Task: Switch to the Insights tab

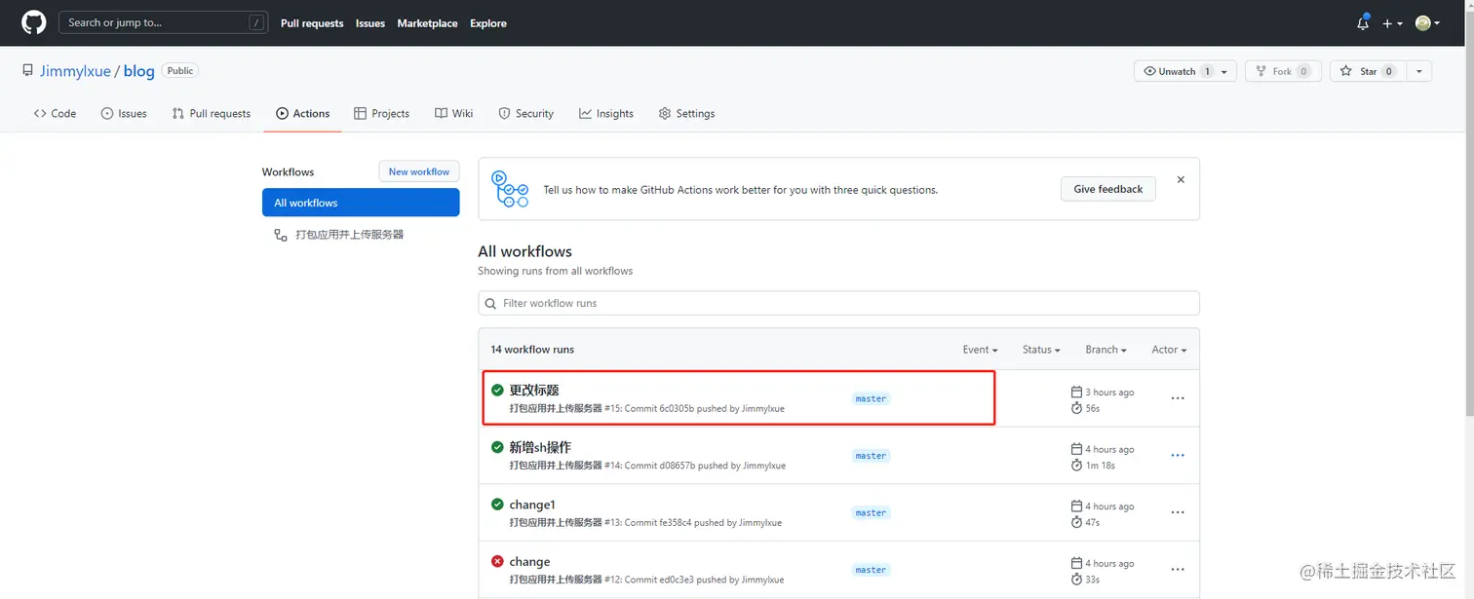Action: (606, 113)
